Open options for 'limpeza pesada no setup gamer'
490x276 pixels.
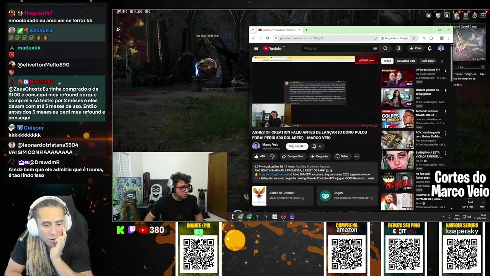point(445,91)
